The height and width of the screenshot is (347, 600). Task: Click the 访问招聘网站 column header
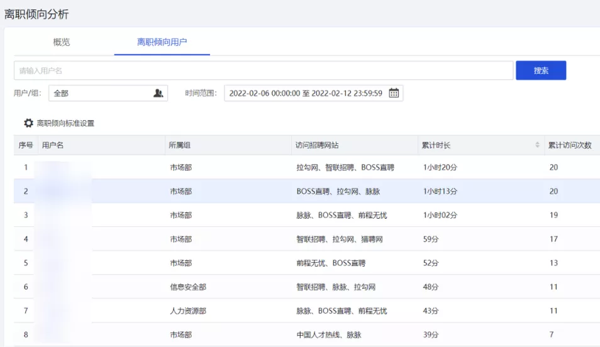tap(317, 145)
